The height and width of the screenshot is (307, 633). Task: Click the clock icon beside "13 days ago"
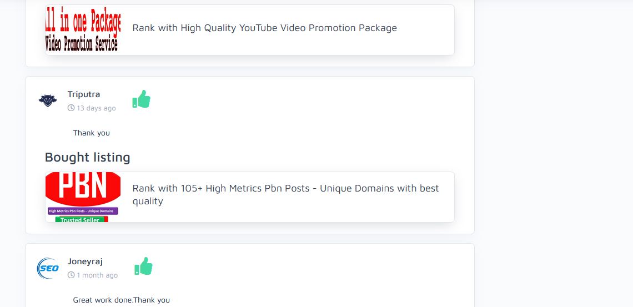click(71, 108)
